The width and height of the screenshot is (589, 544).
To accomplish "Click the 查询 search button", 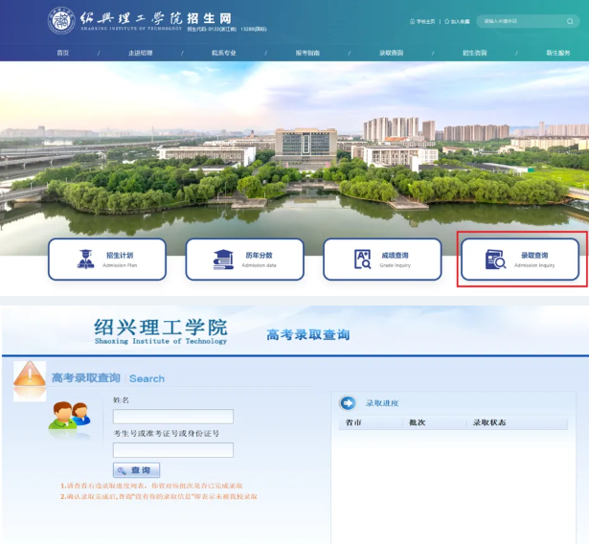I will pyautogui.click(x=136, y=470).
